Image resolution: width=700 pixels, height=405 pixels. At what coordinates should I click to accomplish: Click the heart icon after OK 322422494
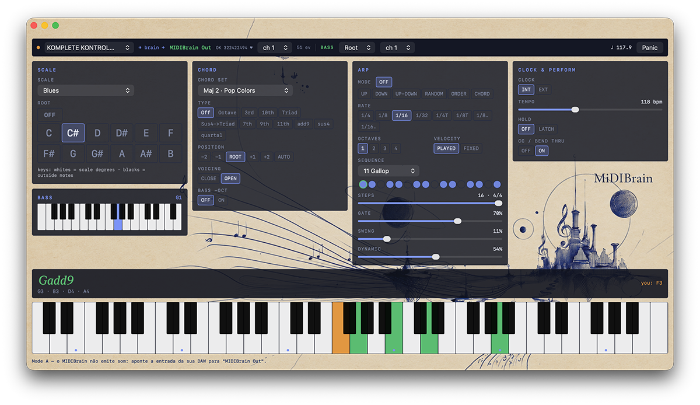click(251, 48)
